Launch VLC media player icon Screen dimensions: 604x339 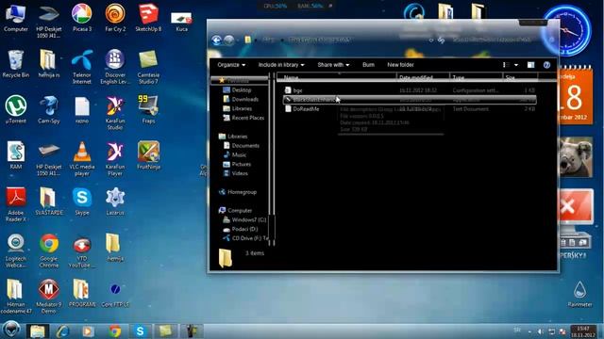tap(82, 158)
